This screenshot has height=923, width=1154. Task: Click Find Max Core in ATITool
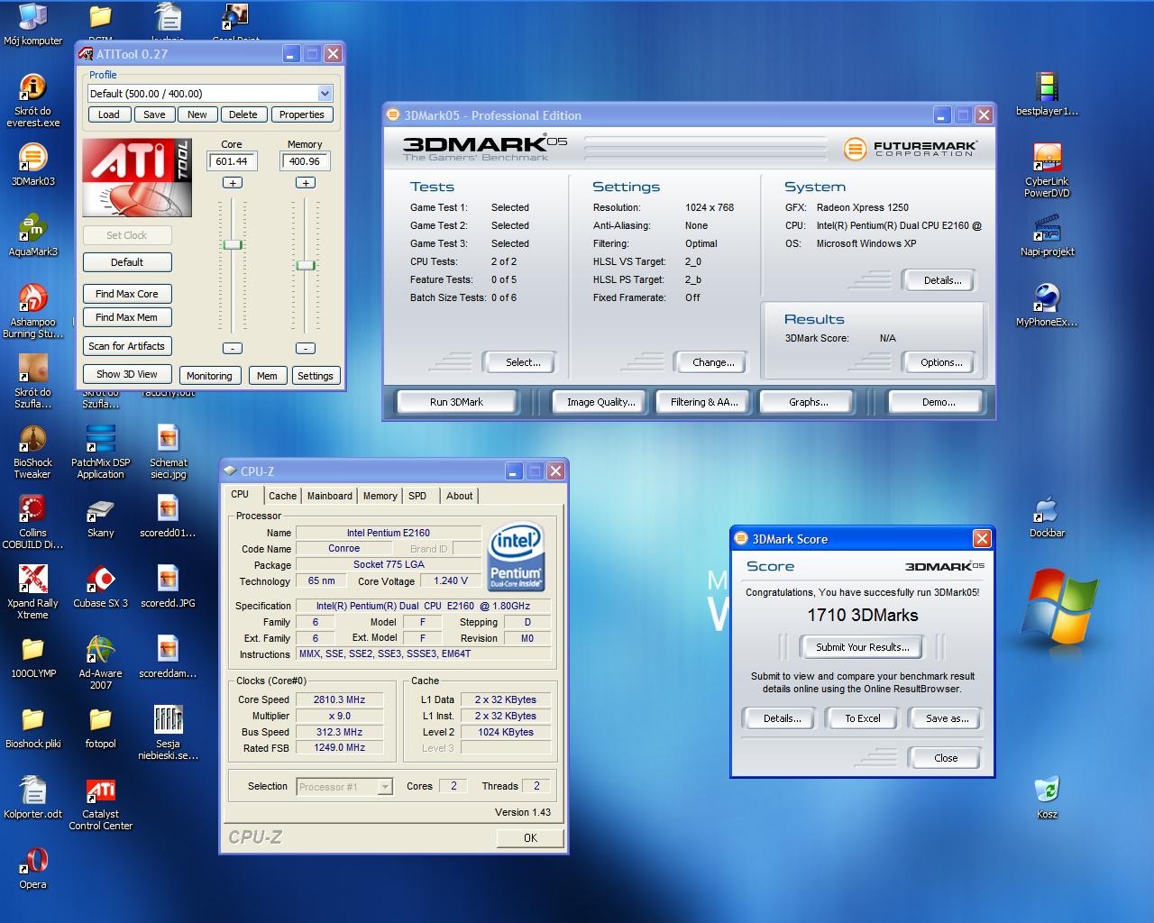(127, 294)
